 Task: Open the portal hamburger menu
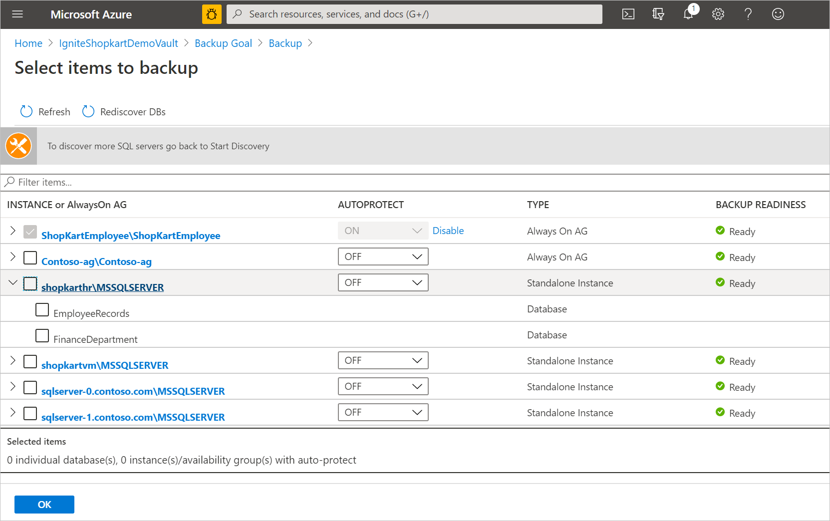pos(17,14)
